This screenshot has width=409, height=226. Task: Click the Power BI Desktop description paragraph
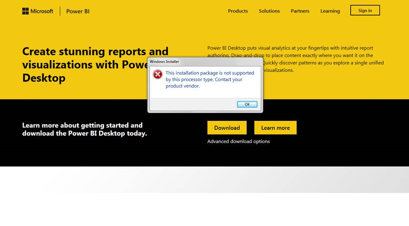click(296, 59)
